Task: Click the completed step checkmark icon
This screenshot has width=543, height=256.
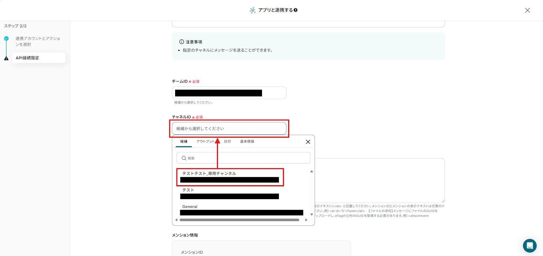Action: point(6,39)
